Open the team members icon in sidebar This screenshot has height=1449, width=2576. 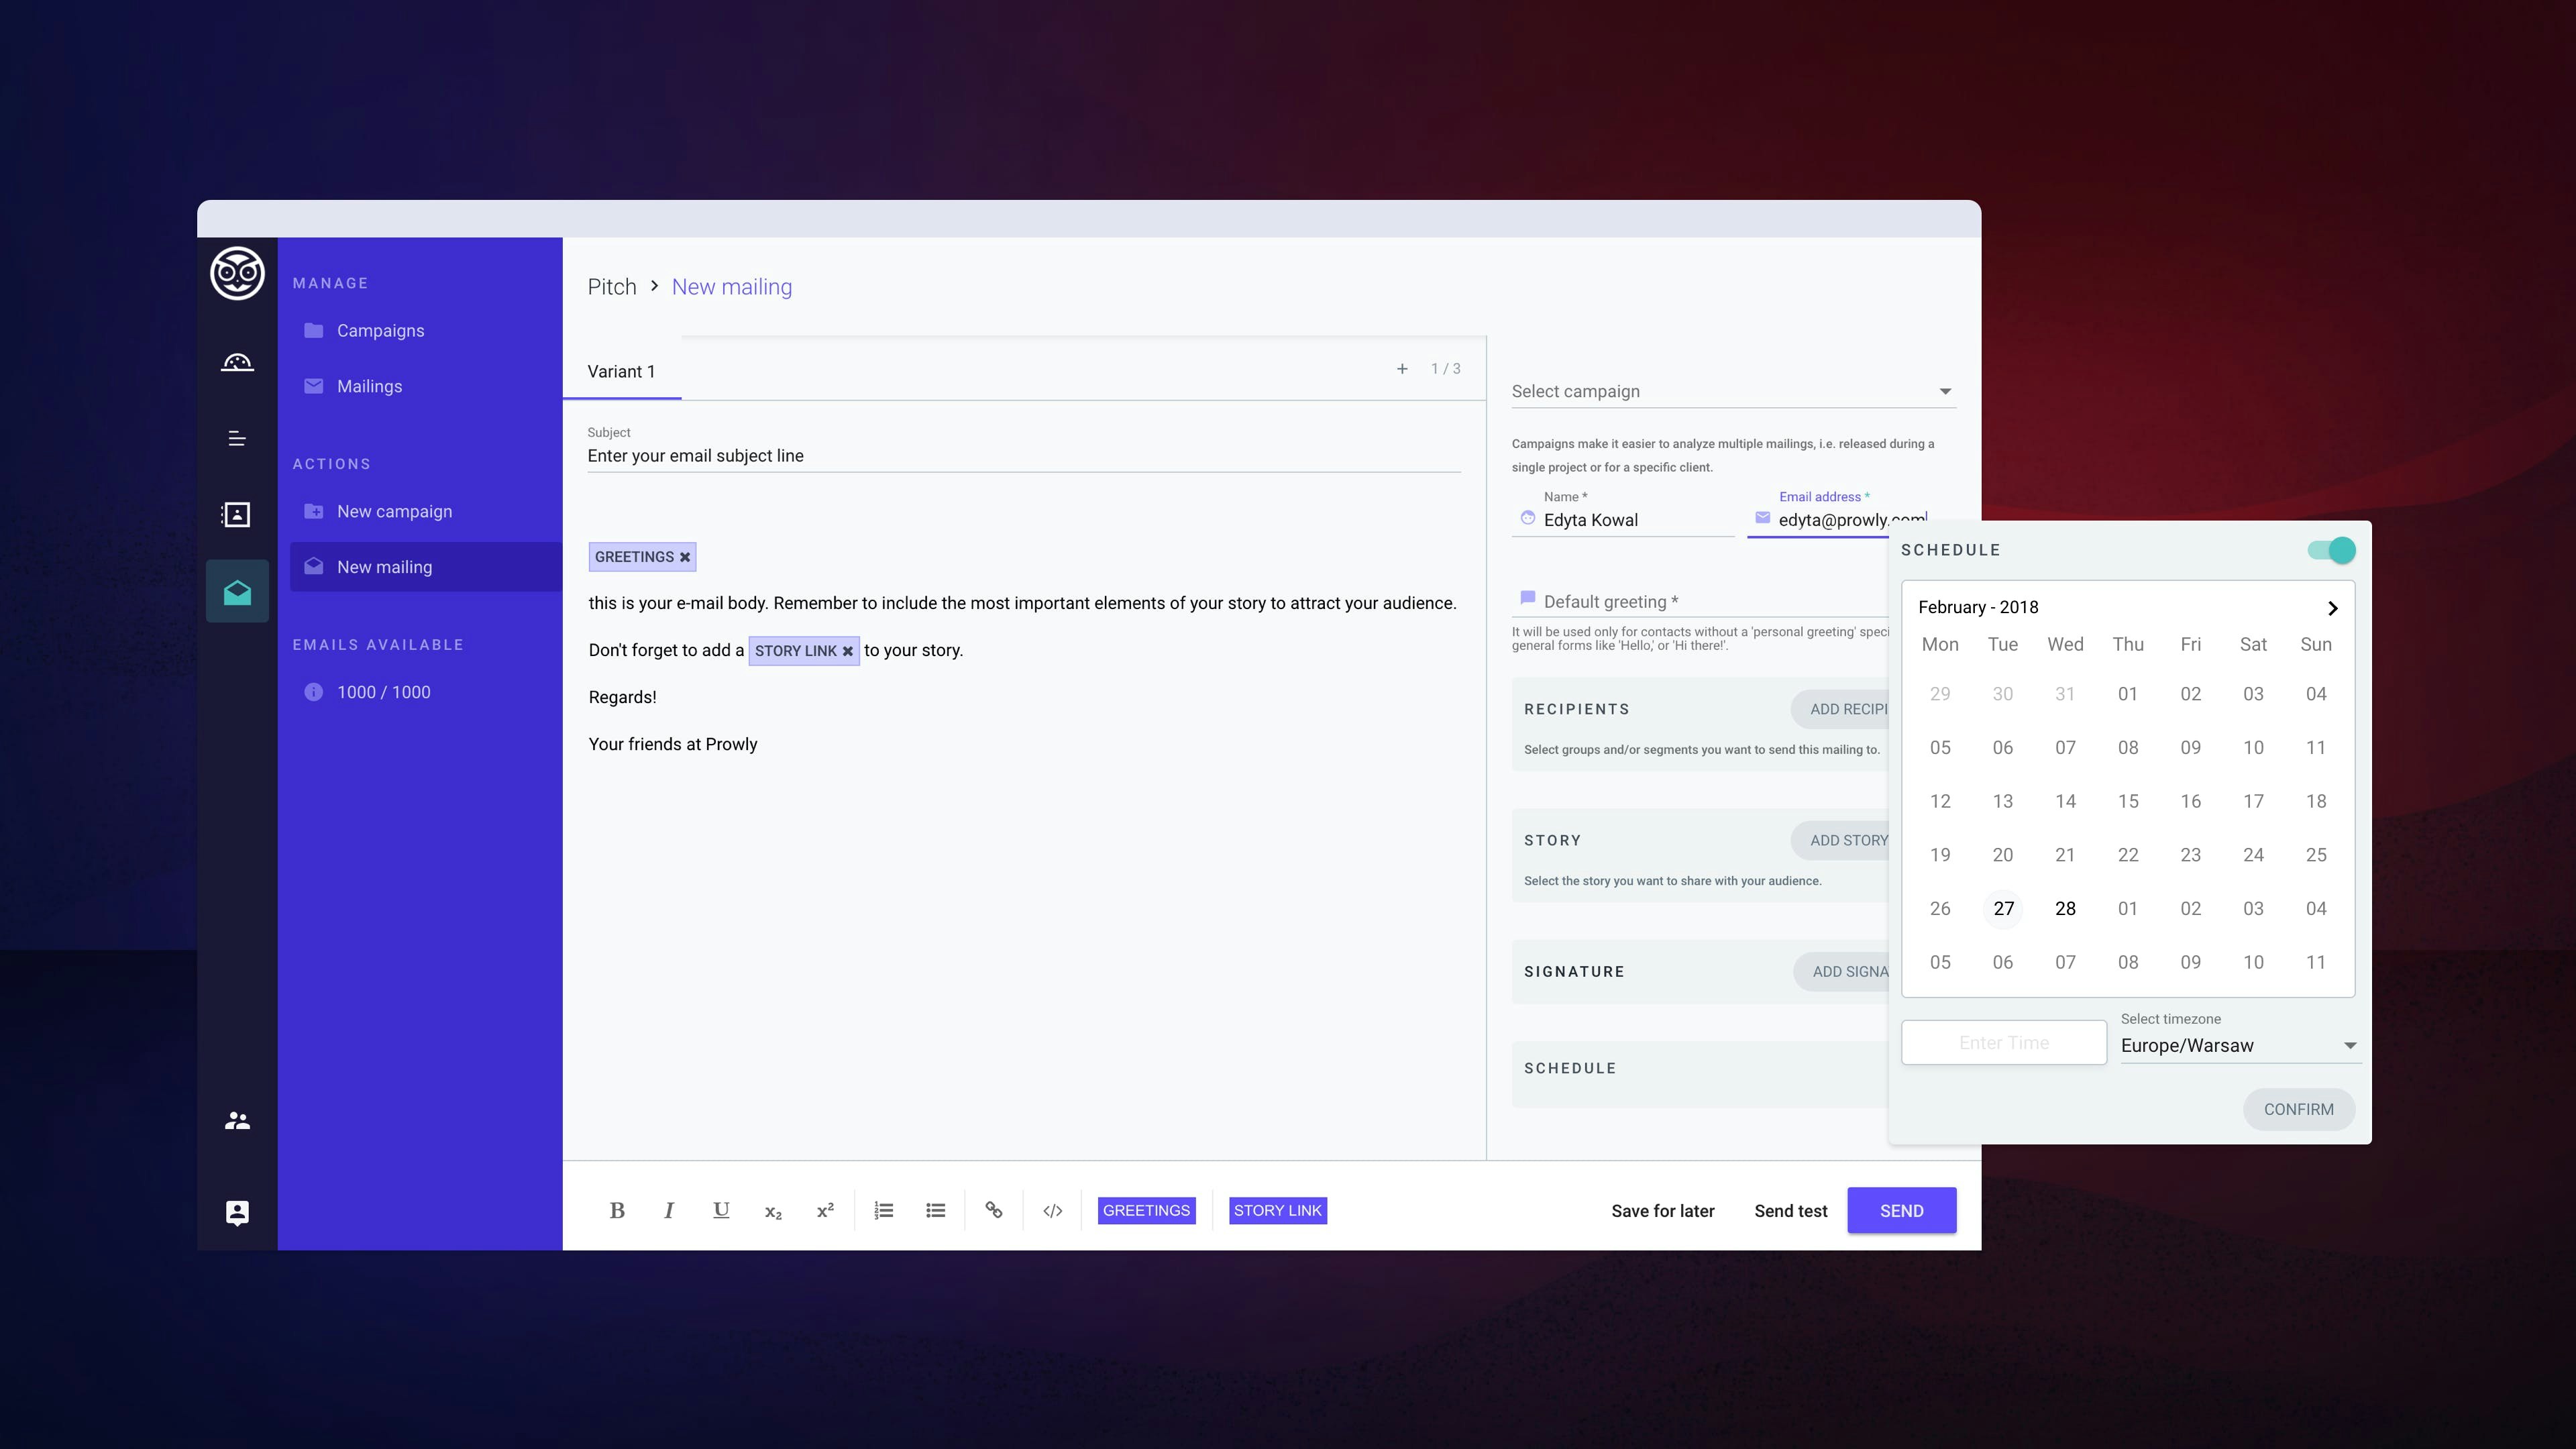[x=237, y=1121]
